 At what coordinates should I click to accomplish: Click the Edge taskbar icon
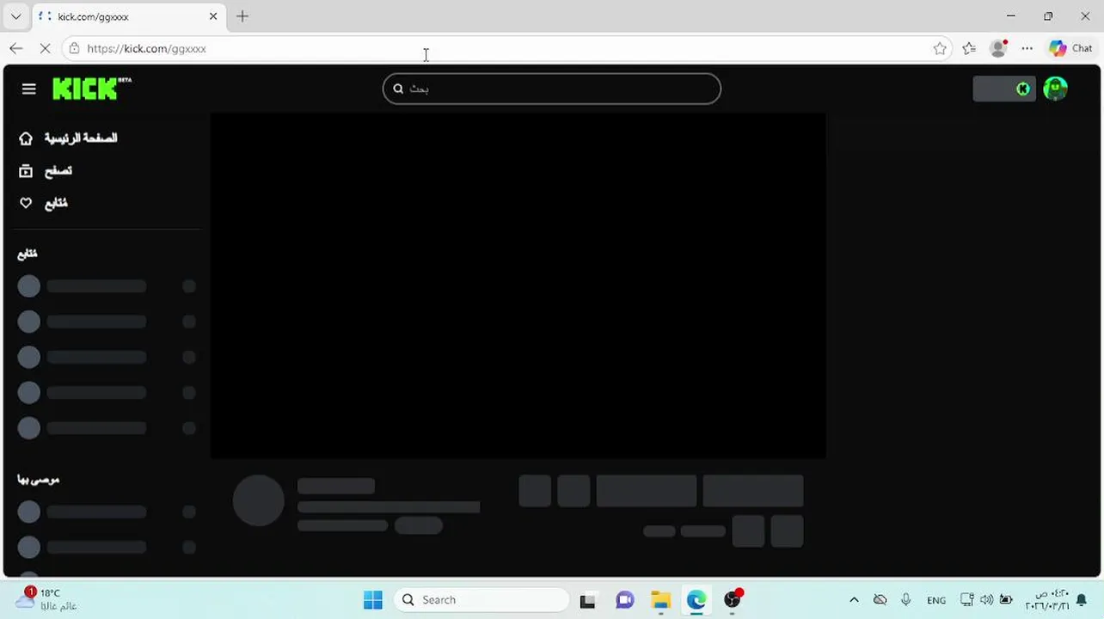(696, 600)
